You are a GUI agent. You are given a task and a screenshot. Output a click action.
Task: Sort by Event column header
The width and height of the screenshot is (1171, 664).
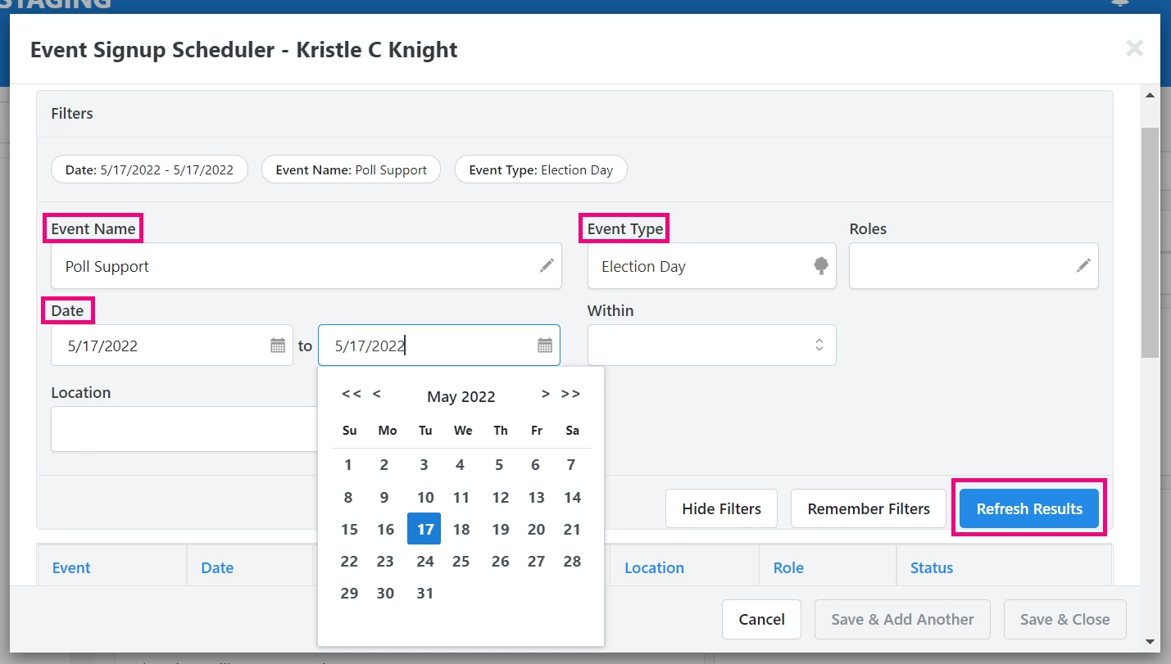71,567
